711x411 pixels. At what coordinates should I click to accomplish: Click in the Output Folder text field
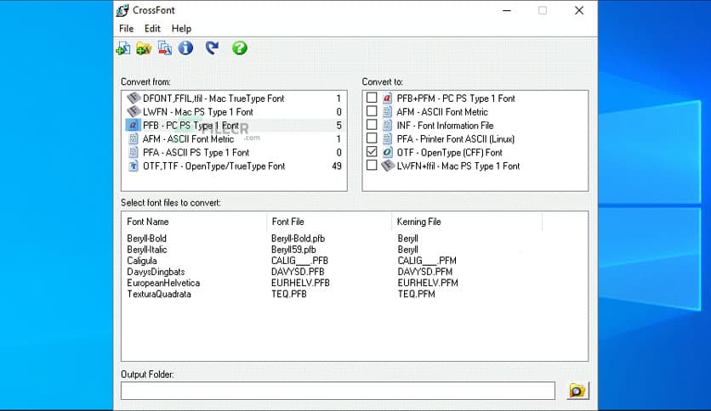coord(338,391)
